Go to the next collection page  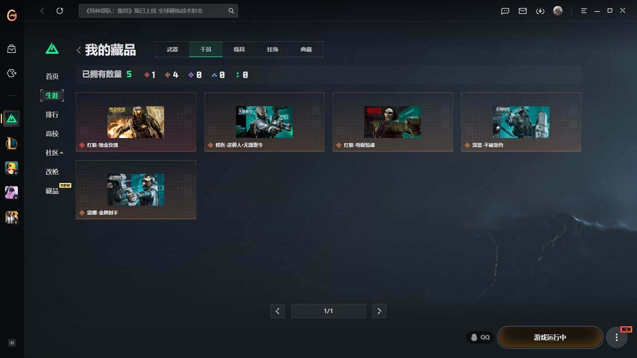[x=379, y=311]
